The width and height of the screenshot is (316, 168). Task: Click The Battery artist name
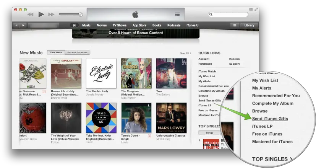point(163,95)
